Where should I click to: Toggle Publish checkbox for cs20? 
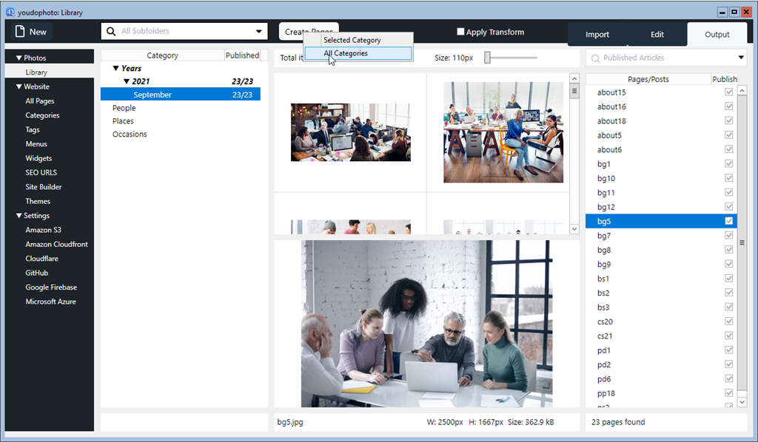(x=729, y=322)
